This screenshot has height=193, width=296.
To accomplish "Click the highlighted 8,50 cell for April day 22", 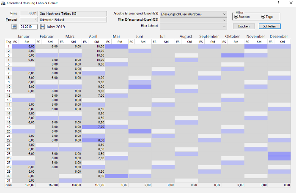I will (x=93, y=140).
